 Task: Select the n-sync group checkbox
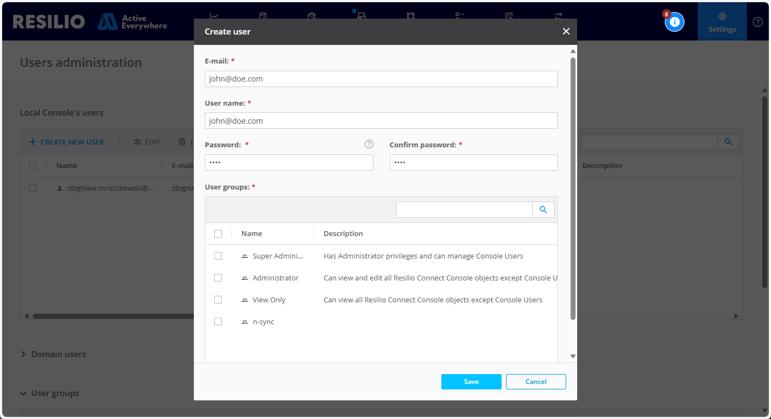218,322
